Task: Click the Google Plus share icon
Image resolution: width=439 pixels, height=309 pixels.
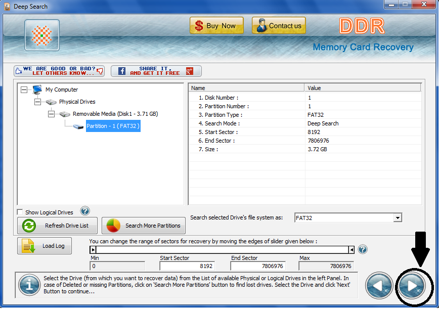Action: coord(190,71)
